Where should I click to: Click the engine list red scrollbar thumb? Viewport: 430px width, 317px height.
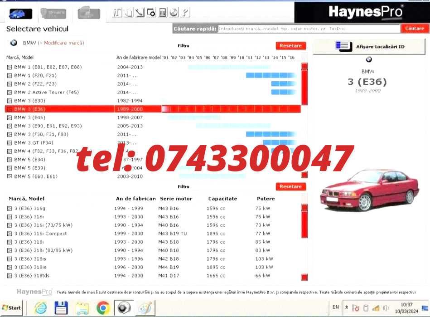(304, 224)
